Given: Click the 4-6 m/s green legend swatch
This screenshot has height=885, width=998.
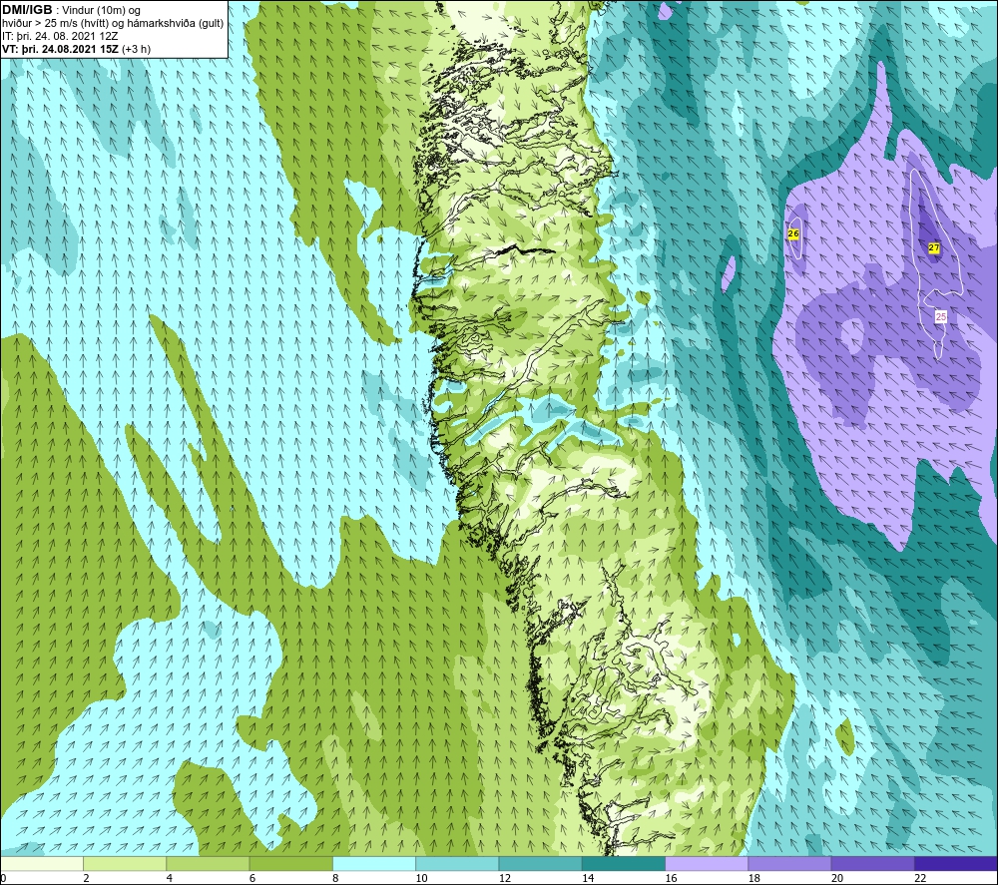Looking at the screenshot, I should (209, 863).
